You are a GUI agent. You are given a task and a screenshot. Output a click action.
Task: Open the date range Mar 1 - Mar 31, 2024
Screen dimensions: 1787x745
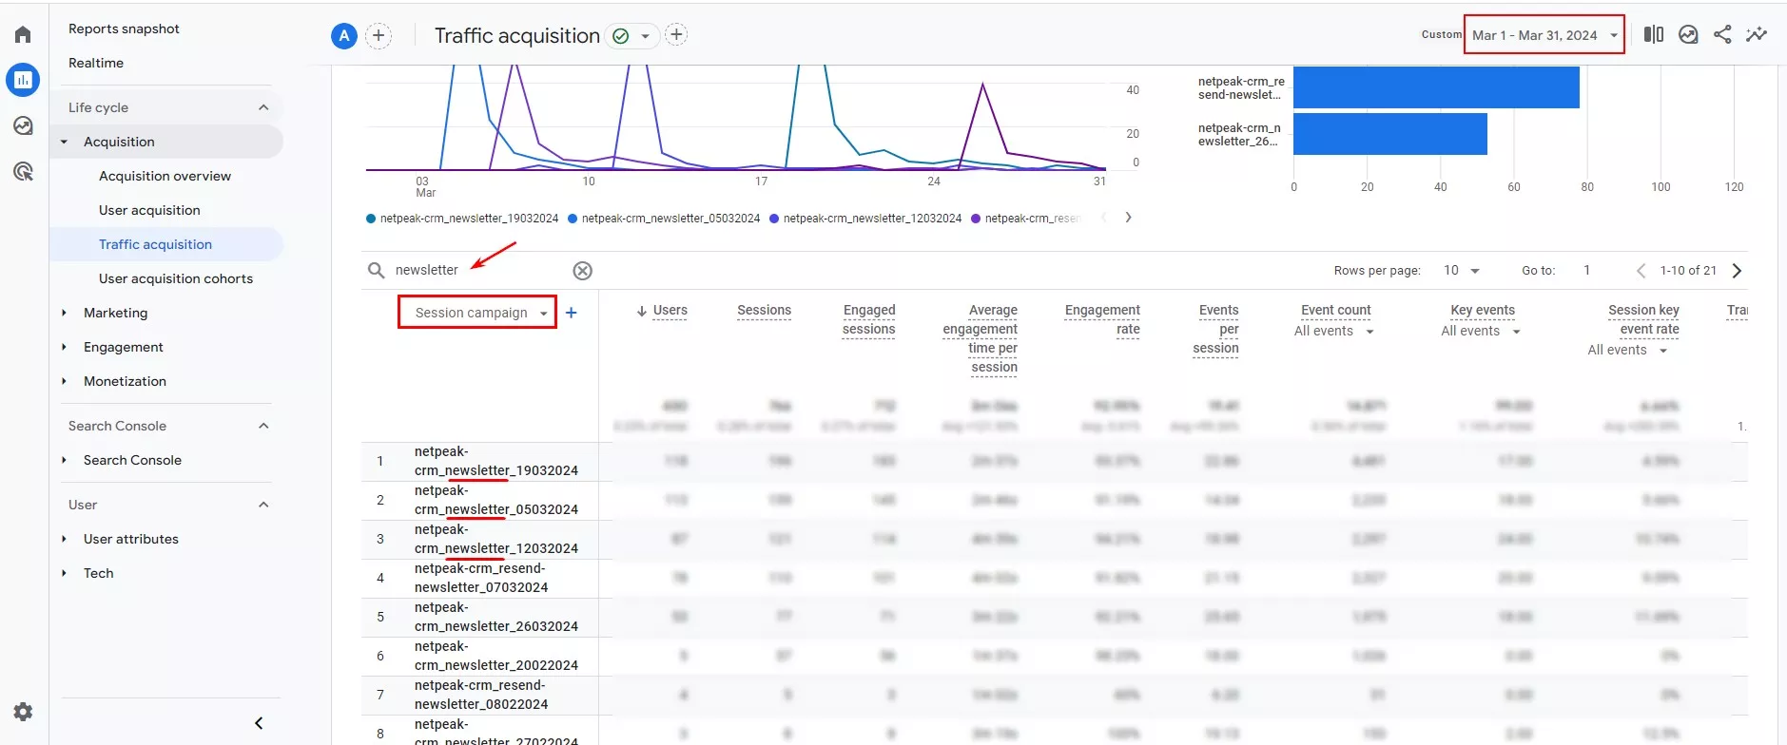pyautogui.click(x=1544, y=35)
